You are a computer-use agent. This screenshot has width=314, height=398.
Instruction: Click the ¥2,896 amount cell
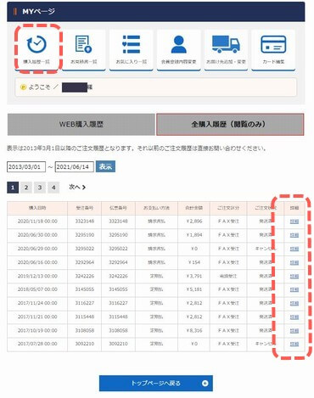pyautogui.click(x=194, y=221)
